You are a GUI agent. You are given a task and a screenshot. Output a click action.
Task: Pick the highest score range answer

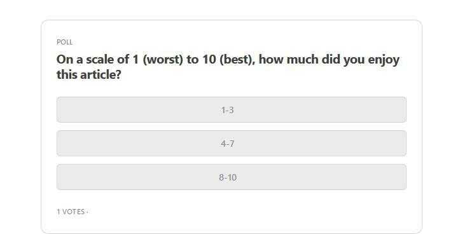click(x=232, y=177)
